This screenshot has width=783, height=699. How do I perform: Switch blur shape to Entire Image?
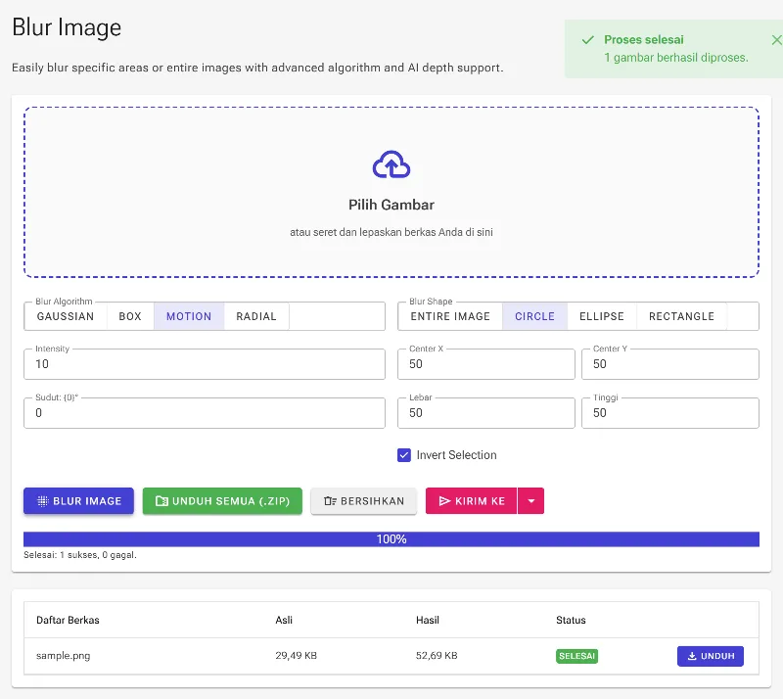point(450,316)
